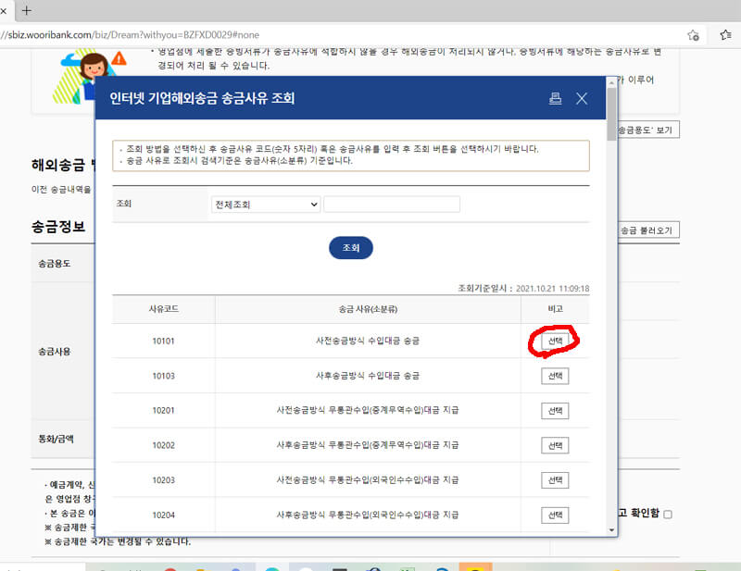This screenshot has height=571, width=741.
Task: Print the remittance reason dialog
Action: pos(555,98)
